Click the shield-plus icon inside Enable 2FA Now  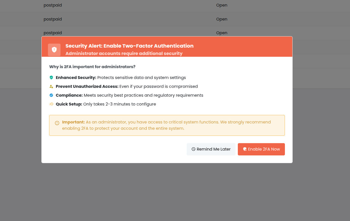(x=245, y=149)
